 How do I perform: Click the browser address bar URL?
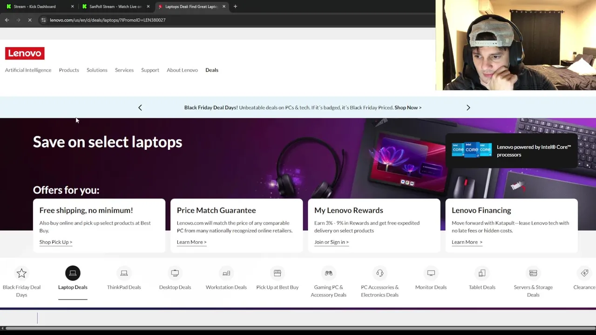pyautogui.click(x=108, y=20)
